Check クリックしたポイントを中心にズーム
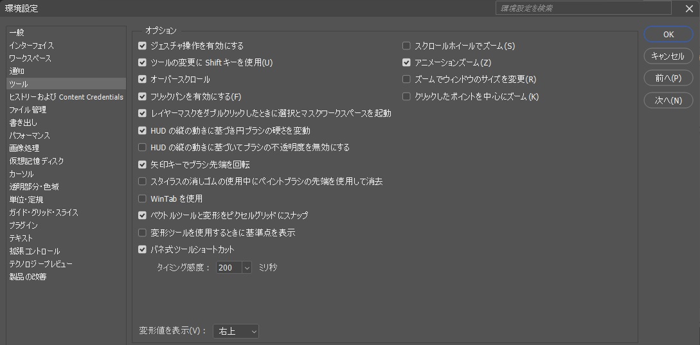Viewport: 700px width, 345px height. click(x=406, y=96)
